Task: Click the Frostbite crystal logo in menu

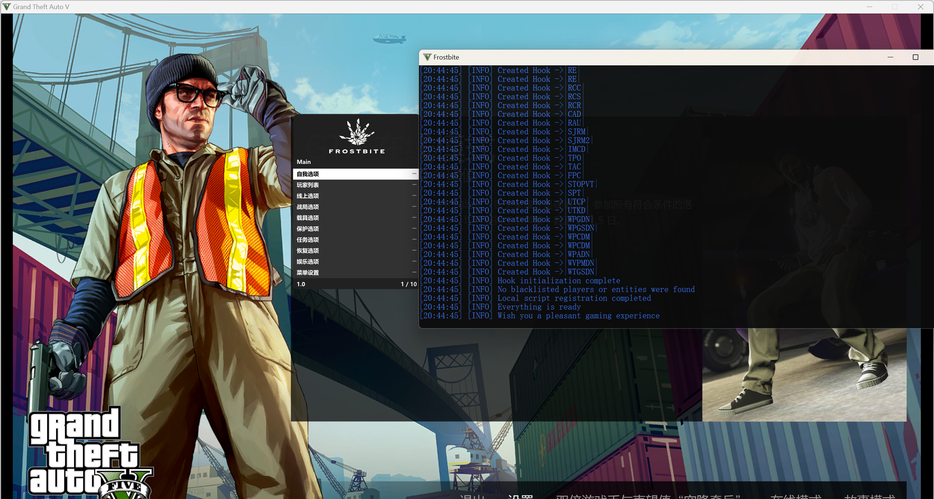Action: coord(357,133)
